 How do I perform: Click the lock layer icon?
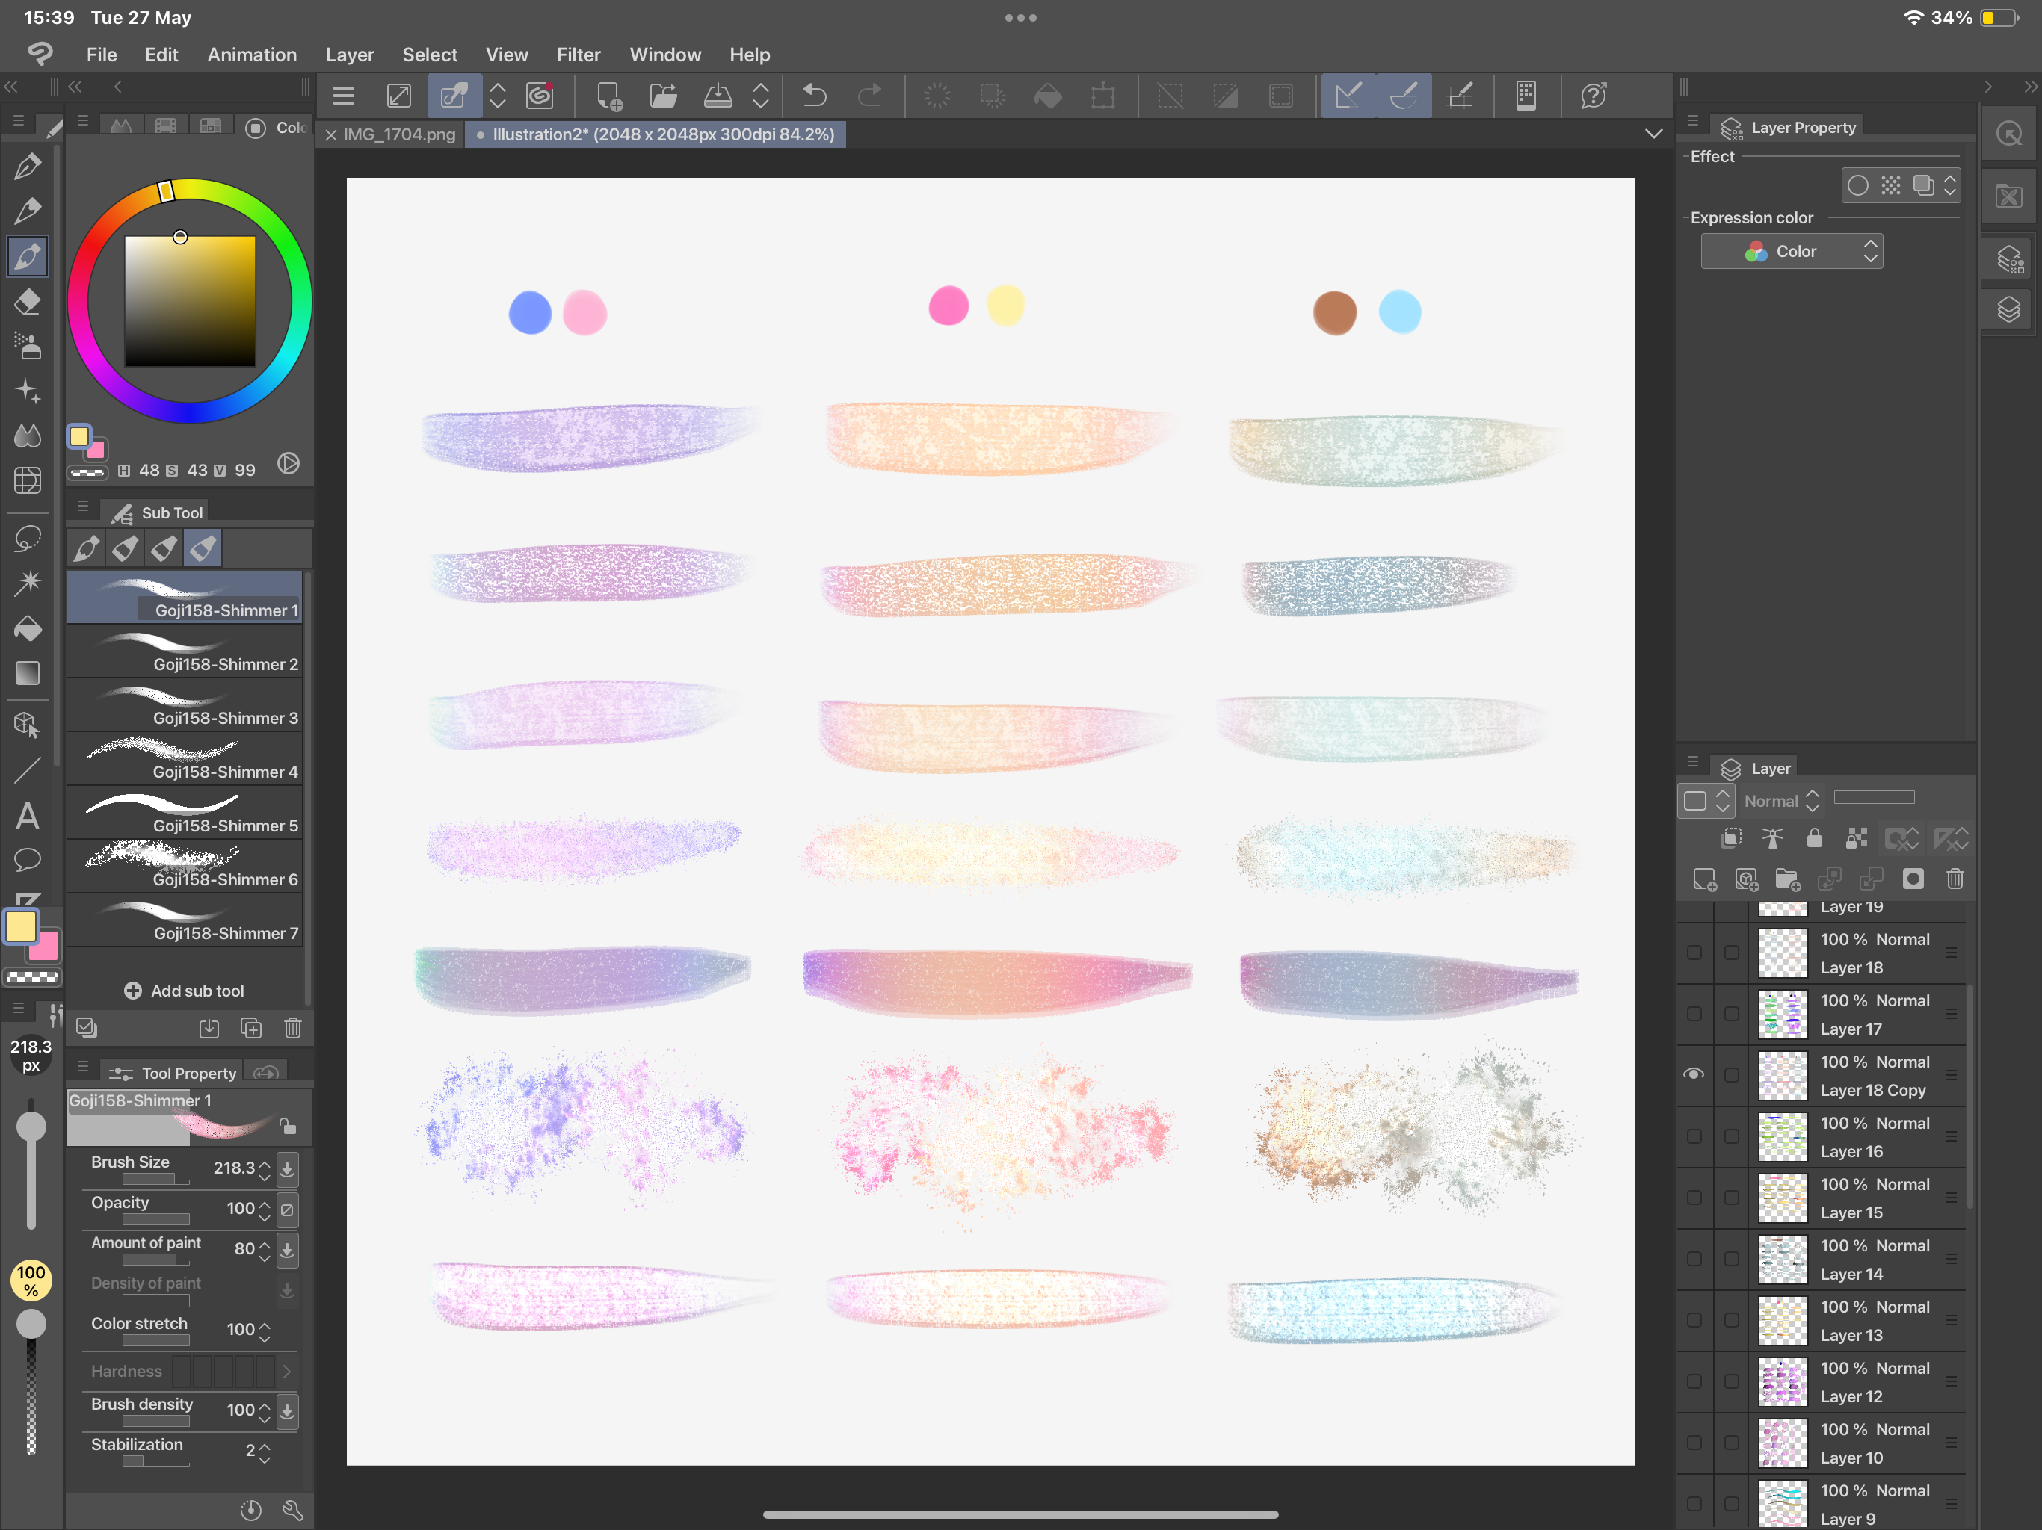coord(1814,838)
